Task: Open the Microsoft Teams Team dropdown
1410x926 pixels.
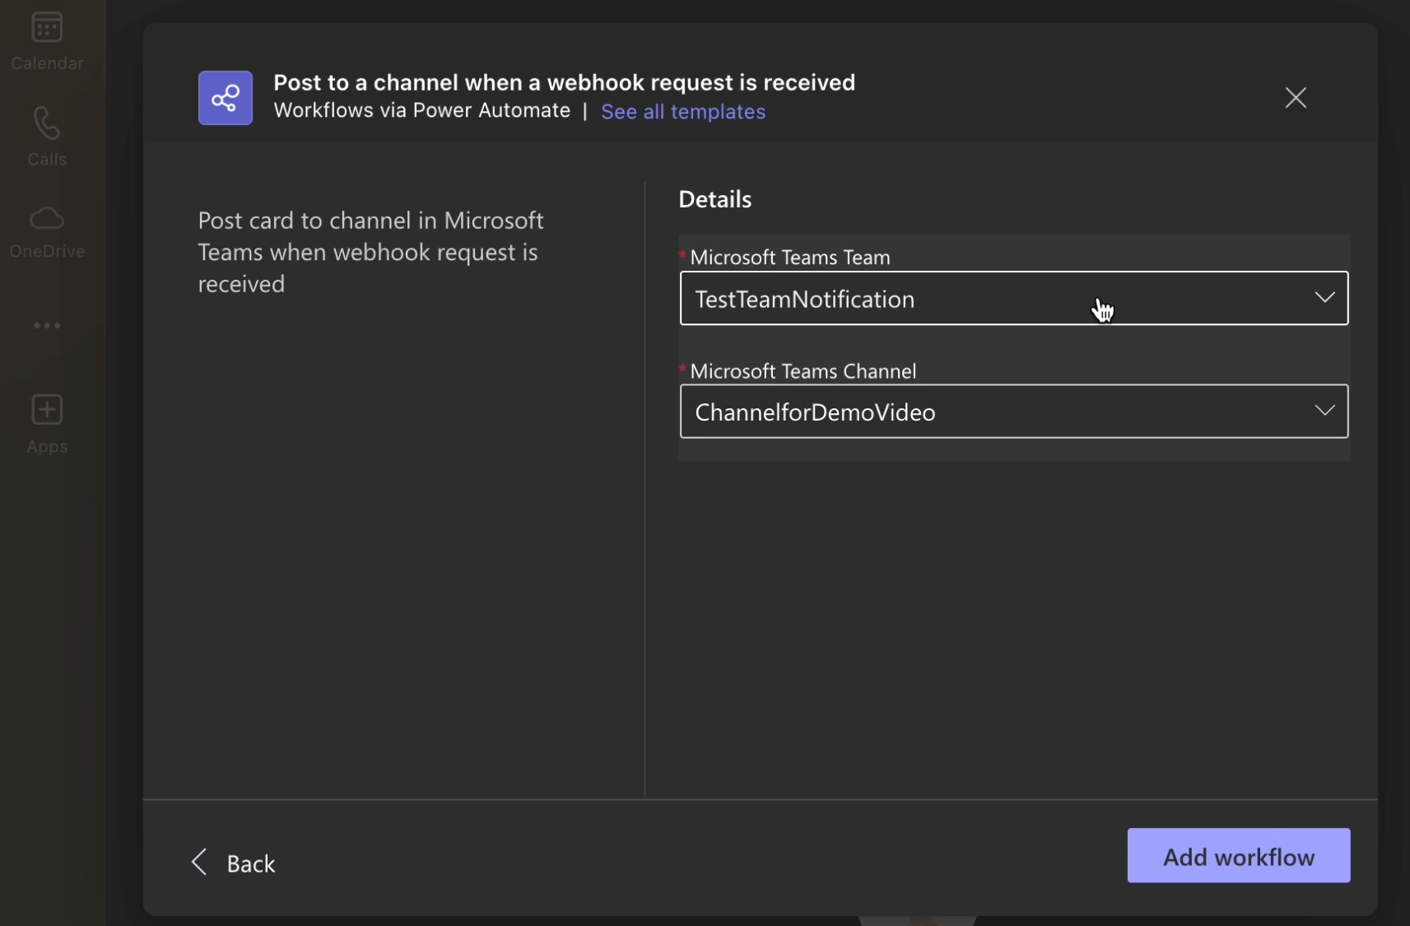Action: pyautogui.click(x=1014, y=298)
